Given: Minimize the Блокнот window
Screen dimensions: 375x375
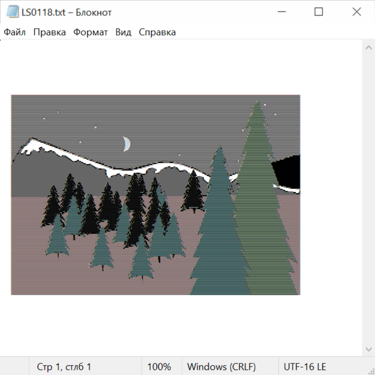Looking at the screenshot, I should pyautogui.click(x=281, y=12).
